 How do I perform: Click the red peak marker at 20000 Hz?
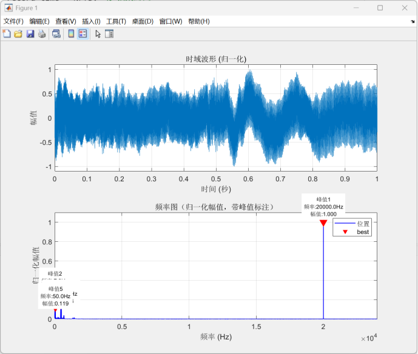323,223
